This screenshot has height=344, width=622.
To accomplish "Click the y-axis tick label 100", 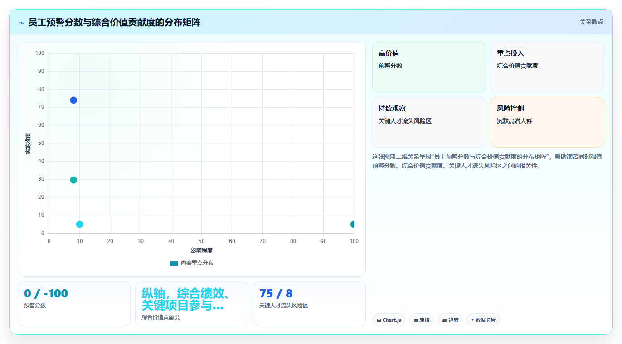I will point(40,53).
